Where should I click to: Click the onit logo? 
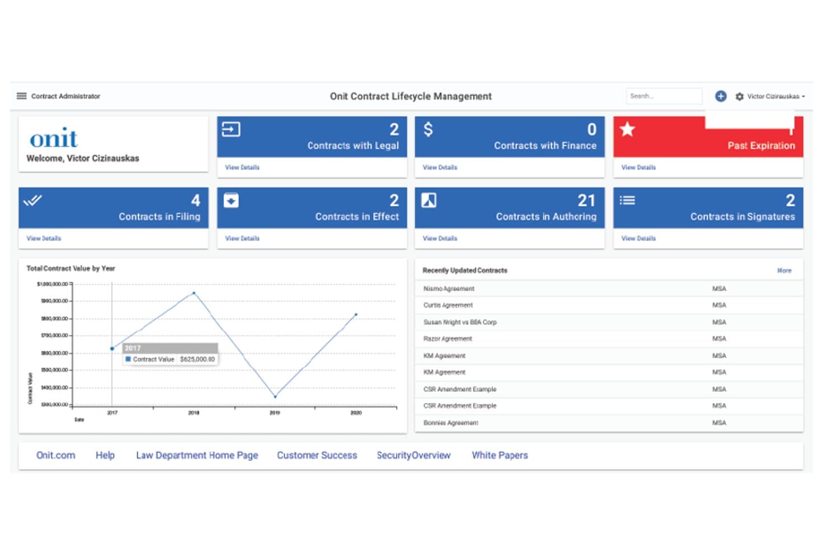click(54, 138)
